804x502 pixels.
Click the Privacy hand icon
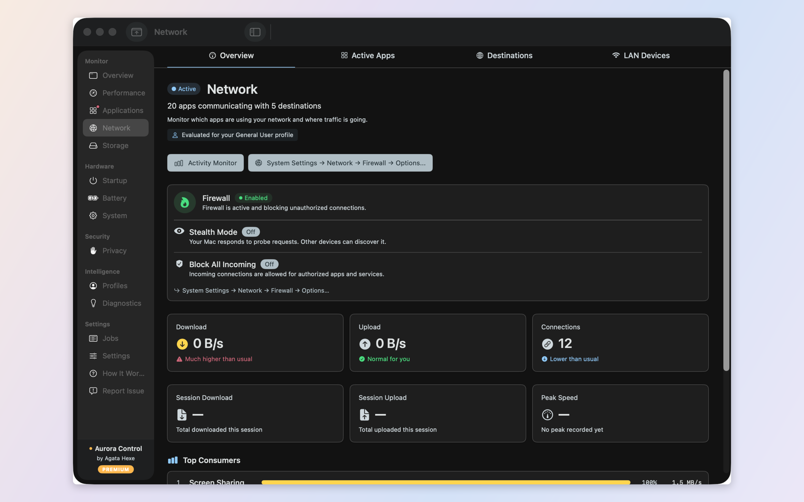93,251
